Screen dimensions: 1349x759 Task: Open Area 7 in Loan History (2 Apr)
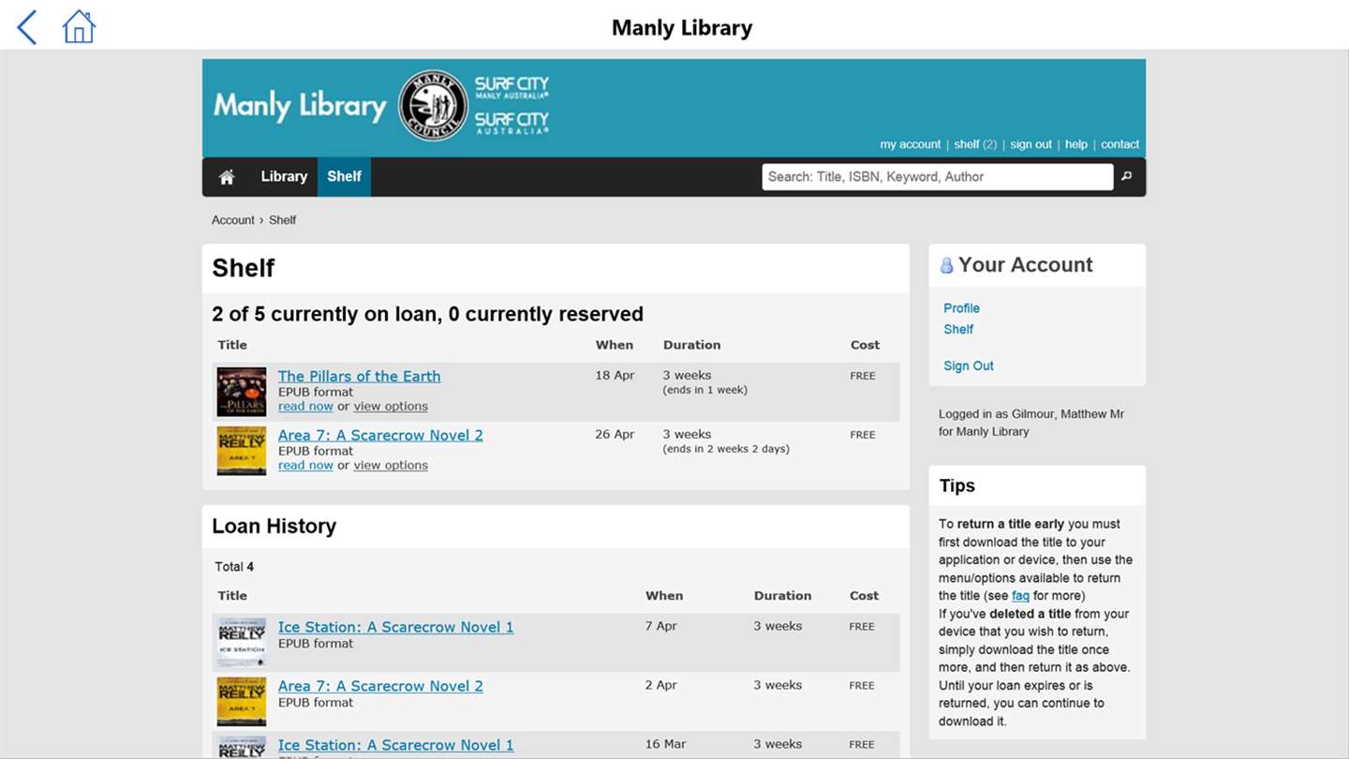coord(380,686)
